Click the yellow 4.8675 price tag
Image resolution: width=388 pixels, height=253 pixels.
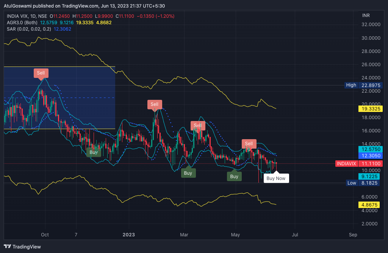click(369, 205)
